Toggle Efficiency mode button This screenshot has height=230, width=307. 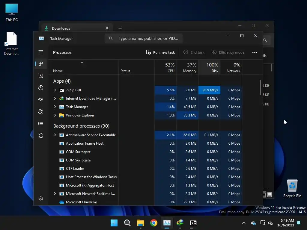pyautogui.click(x=228, y=52)
